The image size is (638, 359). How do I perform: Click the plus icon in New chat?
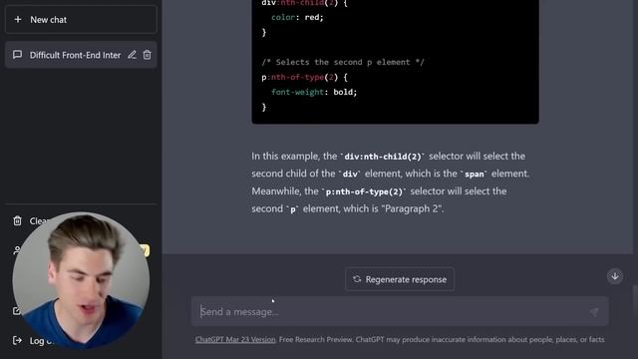click(x=18, y=20)
